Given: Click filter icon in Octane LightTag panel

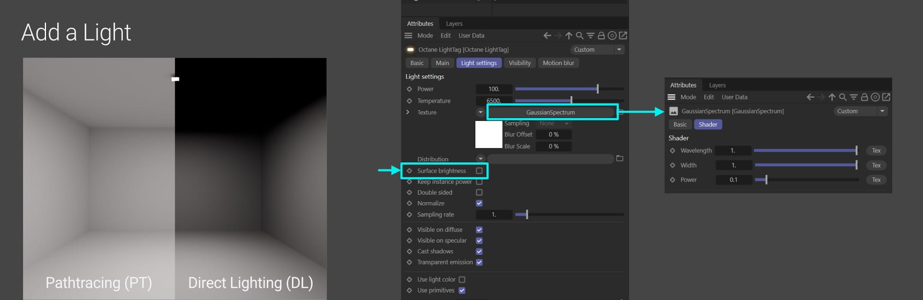Looking at the screenshot, I should click(590, 36).
